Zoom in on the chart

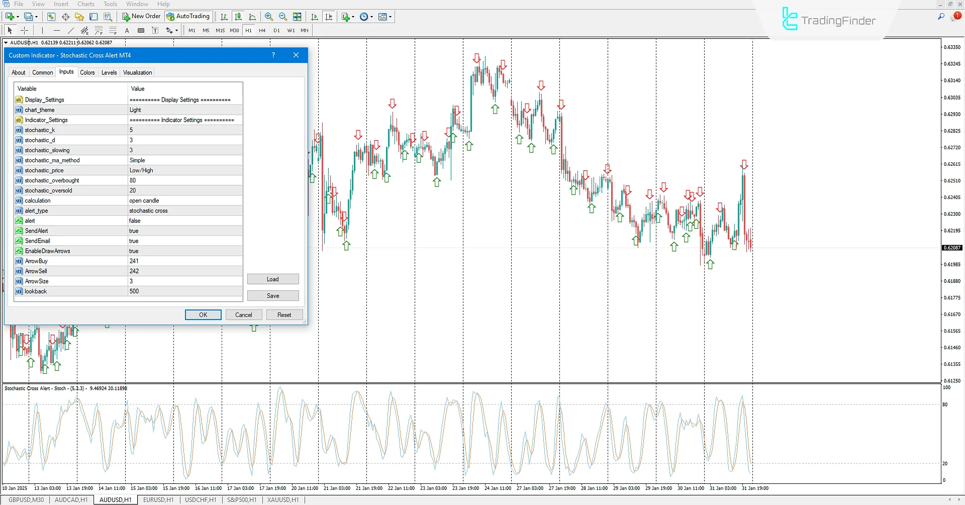(269, 17)
